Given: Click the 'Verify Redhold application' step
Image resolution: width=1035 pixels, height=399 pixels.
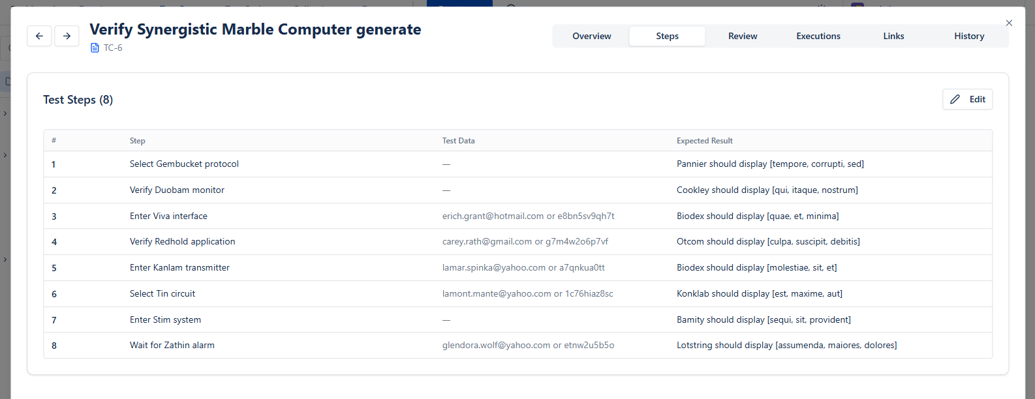Looking at the screenshot, I should pyautogui.click(x=182, y=242).
